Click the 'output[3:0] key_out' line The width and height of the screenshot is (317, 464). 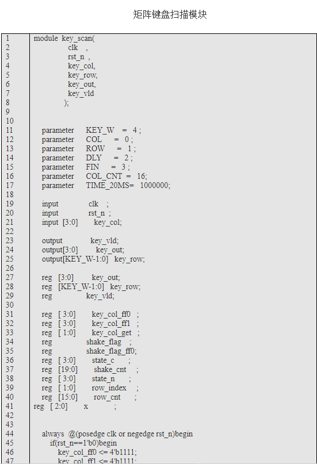(x=83, y=250)
